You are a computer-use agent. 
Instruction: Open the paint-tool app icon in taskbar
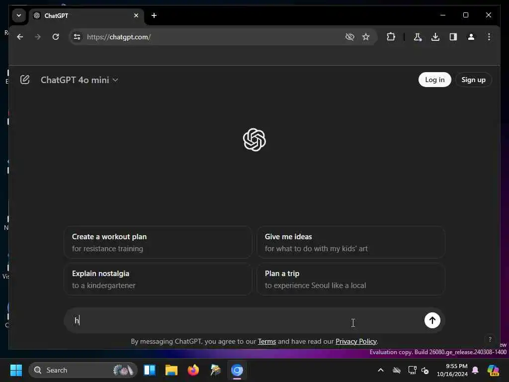(x=215, y=370)
